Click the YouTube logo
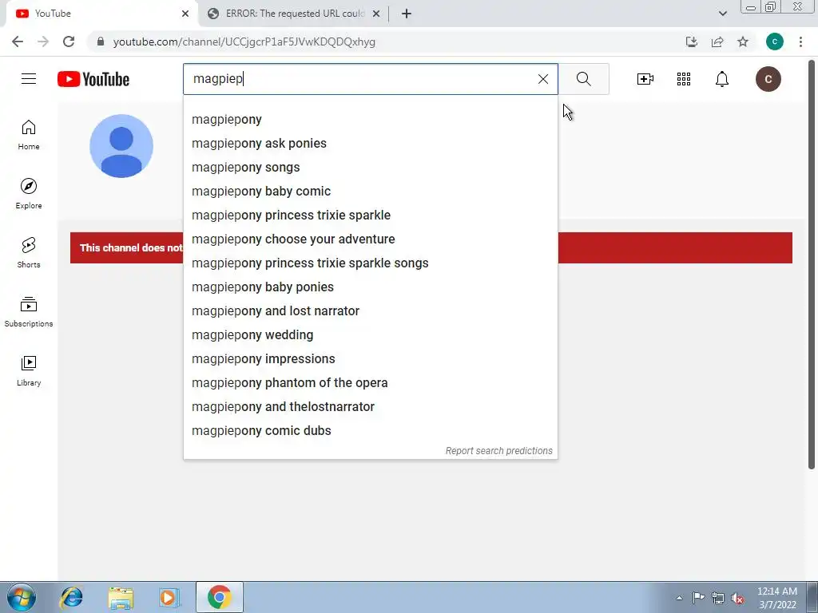The image size is (818, 613). pos(93,79)
